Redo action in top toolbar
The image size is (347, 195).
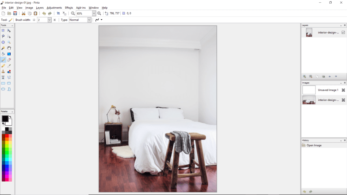[x=50, y=13]
